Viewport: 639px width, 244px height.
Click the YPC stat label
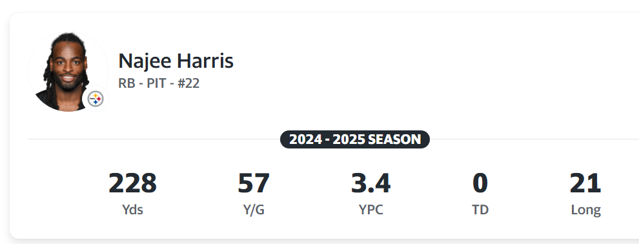point(371,209)
